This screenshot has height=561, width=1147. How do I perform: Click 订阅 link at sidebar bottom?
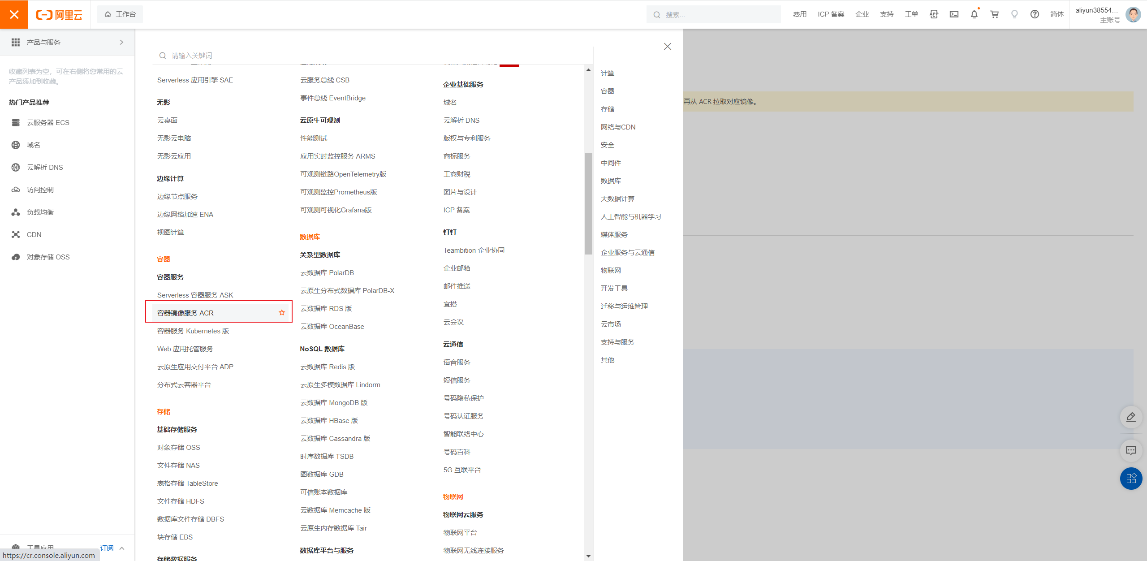(x=107, y=548)
